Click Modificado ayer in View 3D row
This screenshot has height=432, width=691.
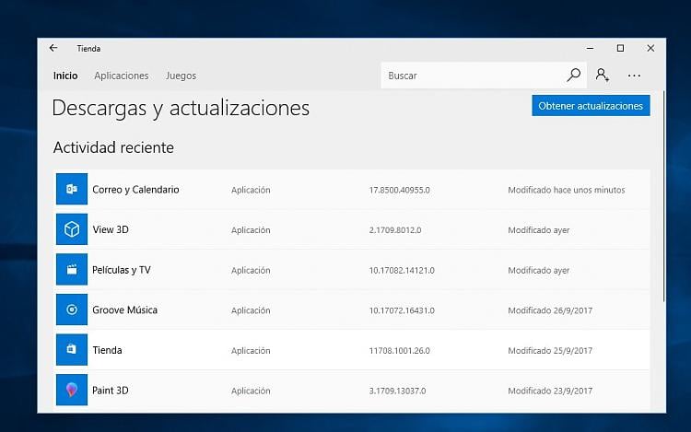[539, 230]
